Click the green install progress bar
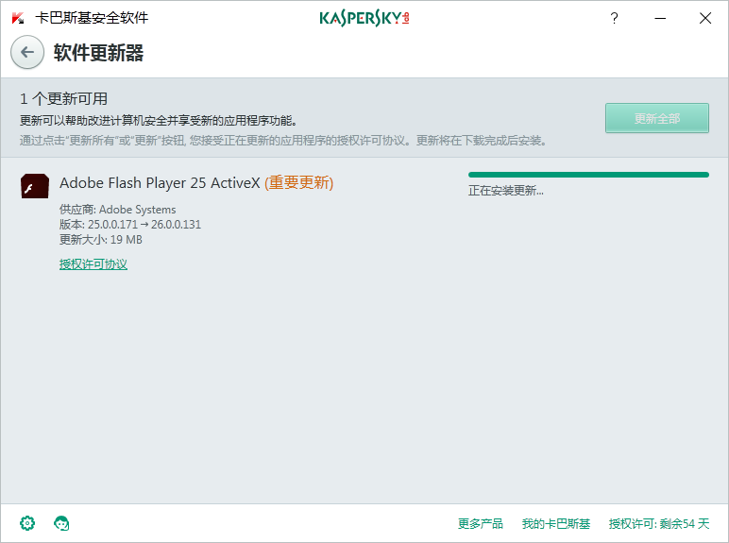This screenshot has height=543, width=729. 588,175
